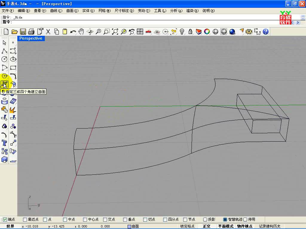
Task: Select the blue Box solid tool
Action: (4, 160)
